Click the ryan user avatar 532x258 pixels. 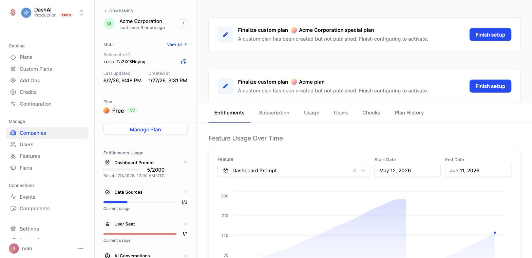(14, 249)
